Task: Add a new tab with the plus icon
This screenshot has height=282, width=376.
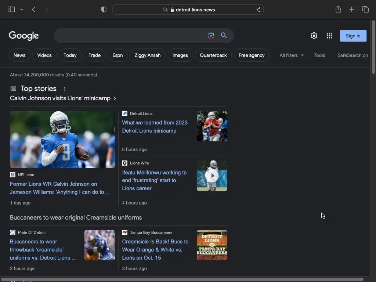Action: pyautogui.click(x=351, y=9)
